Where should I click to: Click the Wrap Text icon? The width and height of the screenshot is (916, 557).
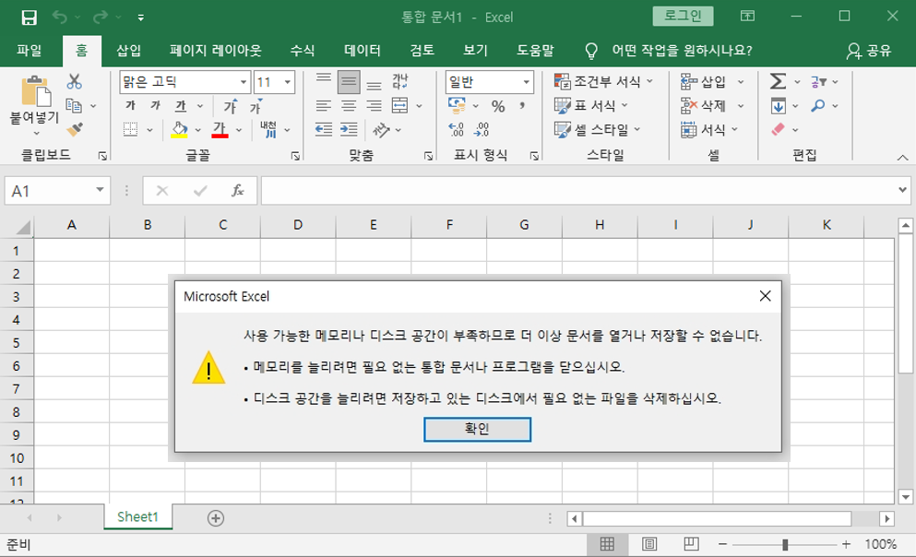pos(400,81)
